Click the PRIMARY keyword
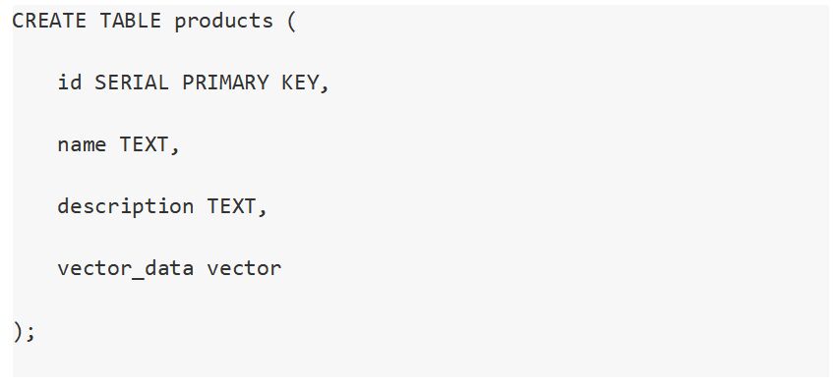Viewport: 837px width, 388px height. click(225, 83)
